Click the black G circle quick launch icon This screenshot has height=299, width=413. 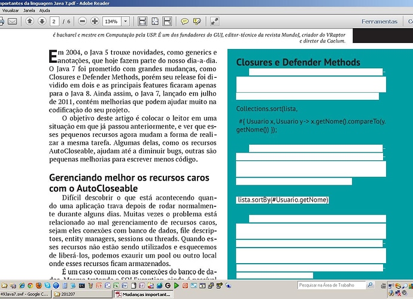coord(168,286)
